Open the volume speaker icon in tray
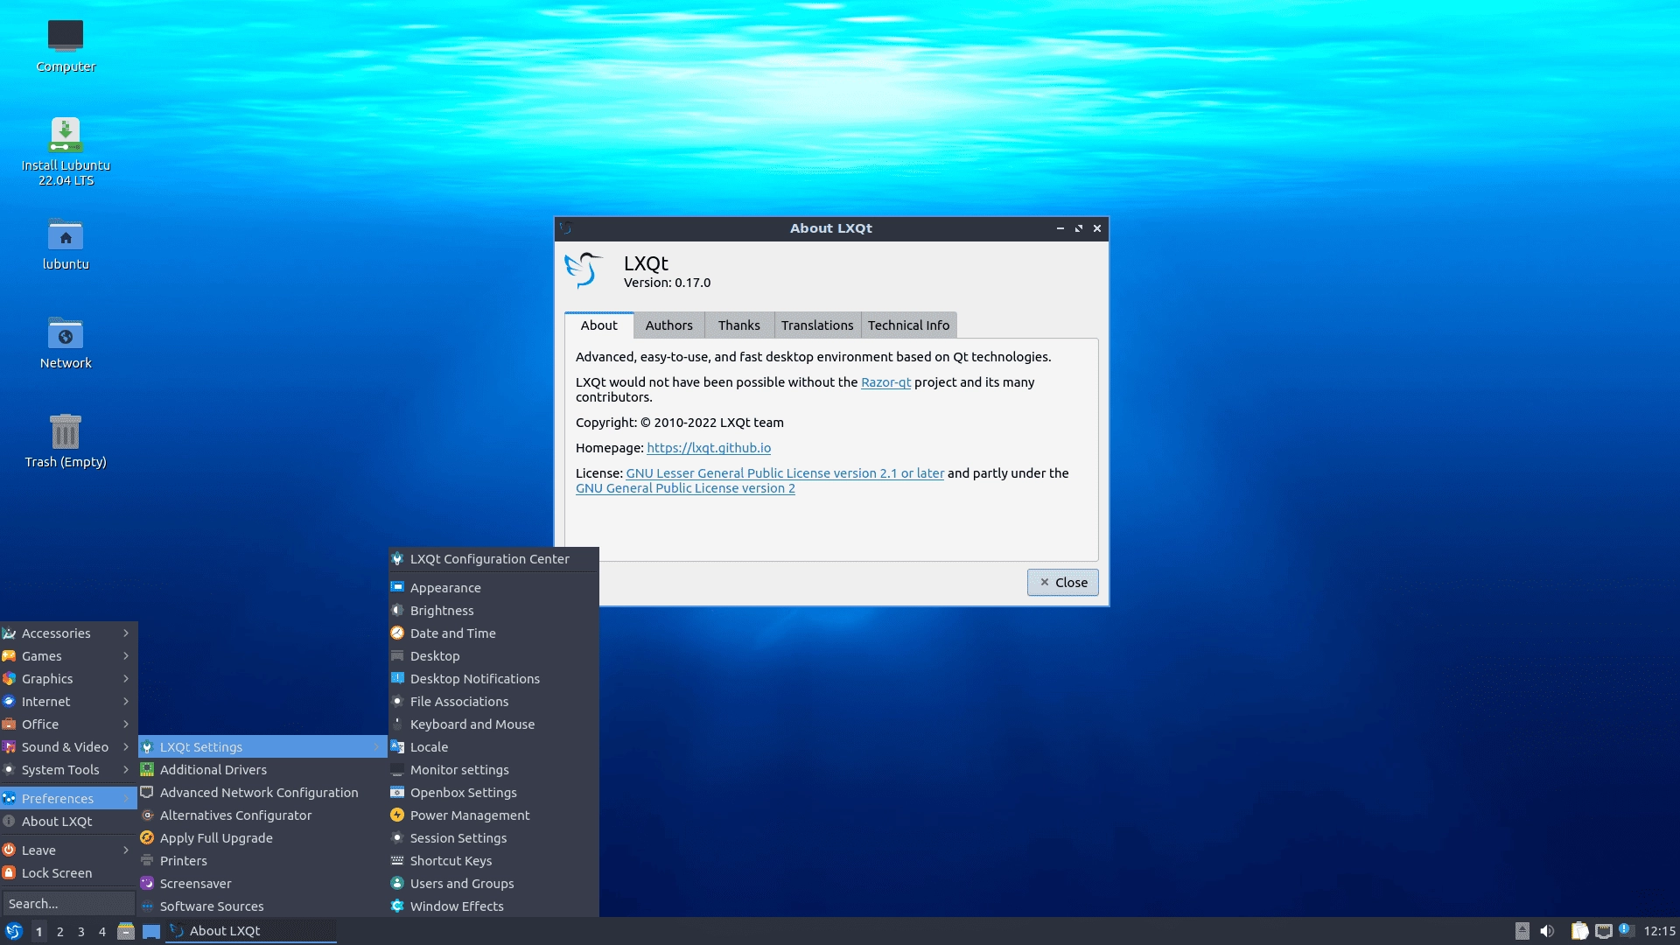The image size is (1680, 945). (1547, 931)
